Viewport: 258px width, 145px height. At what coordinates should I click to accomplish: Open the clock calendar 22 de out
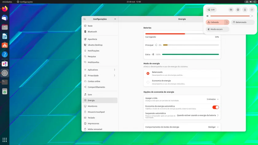coord(134,2)
